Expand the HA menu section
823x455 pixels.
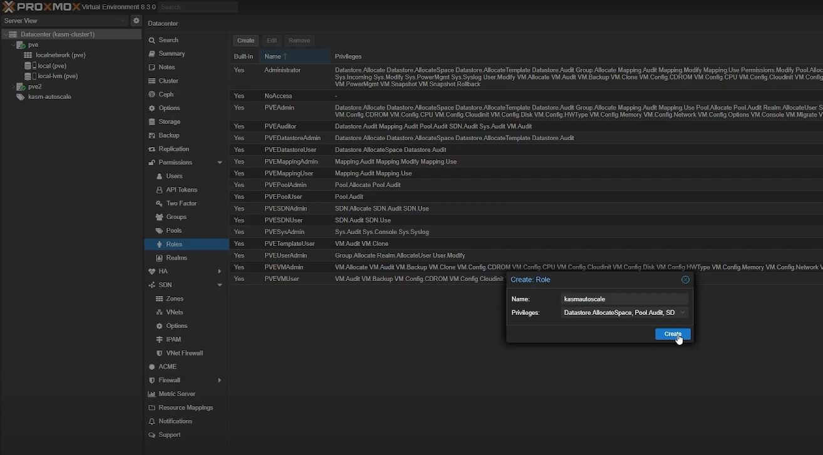[219, 272]
